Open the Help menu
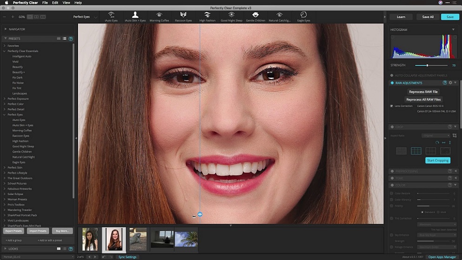This screenshot has width=462, height=260. point(78,3)
